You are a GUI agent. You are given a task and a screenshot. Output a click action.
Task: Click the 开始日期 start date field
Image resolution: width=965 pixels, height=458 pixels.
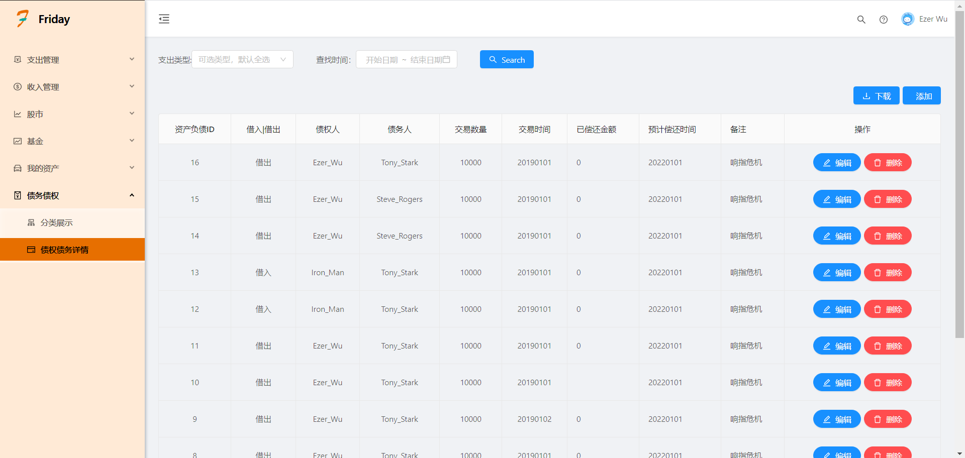click(381, 60)
